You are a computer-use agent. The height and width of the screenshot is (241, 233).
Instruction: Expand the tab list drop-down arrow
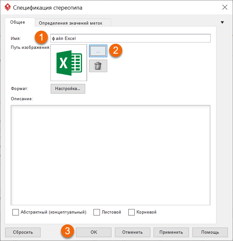pos(222,22)
